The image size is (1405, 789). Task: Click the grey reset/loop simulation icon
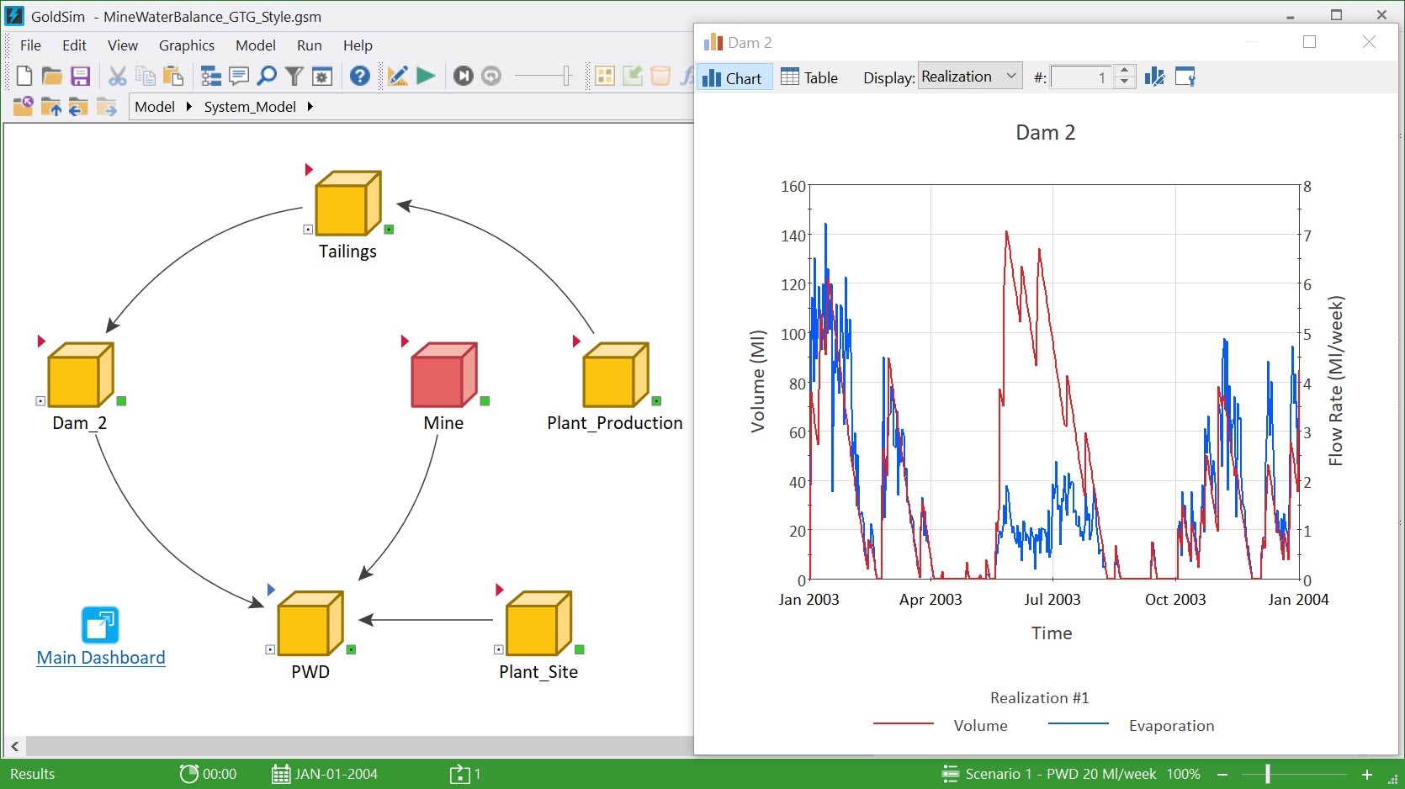click(491, 77)
